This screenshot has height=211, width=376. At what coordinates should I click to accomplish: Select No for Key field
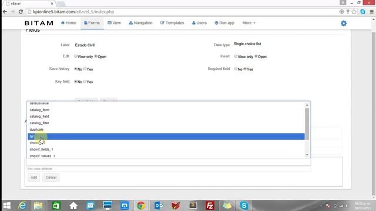point(76,81)
